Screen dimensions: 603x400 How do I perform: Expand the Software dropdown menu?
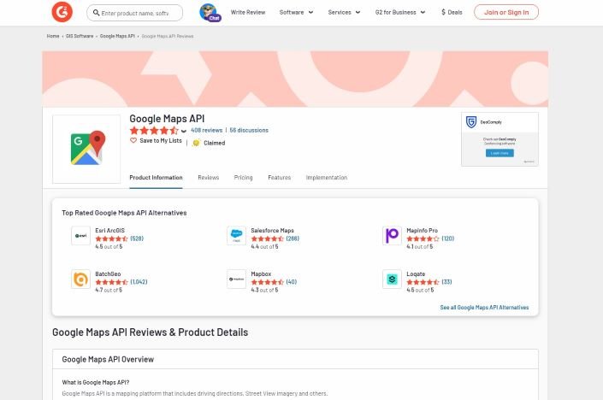tap(296, 12)
